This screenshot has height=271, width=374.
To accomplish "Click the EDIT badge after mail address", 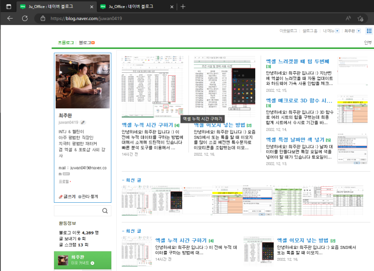I will pos(66,174).
